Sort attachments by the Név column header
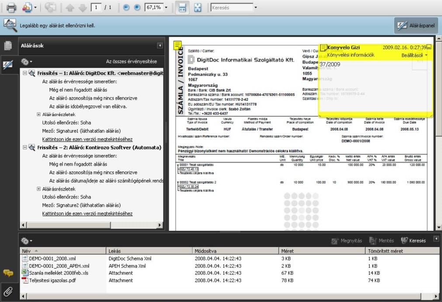The width and height of the screenshot is (442, 302). coord(63,251)
